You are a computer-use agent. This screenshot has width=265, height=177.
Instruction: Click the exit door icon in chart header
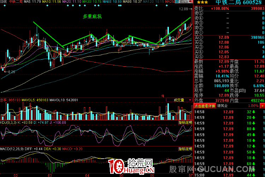pyautogui.click(x=191, y=1)
